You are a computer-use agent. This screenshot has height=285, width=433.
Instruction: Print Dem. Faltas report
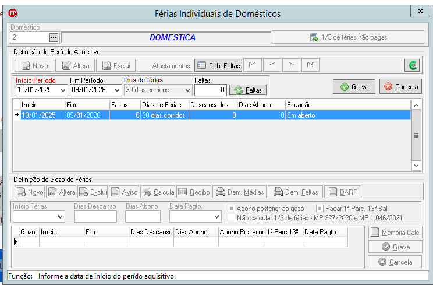click(x=295, y=192)
